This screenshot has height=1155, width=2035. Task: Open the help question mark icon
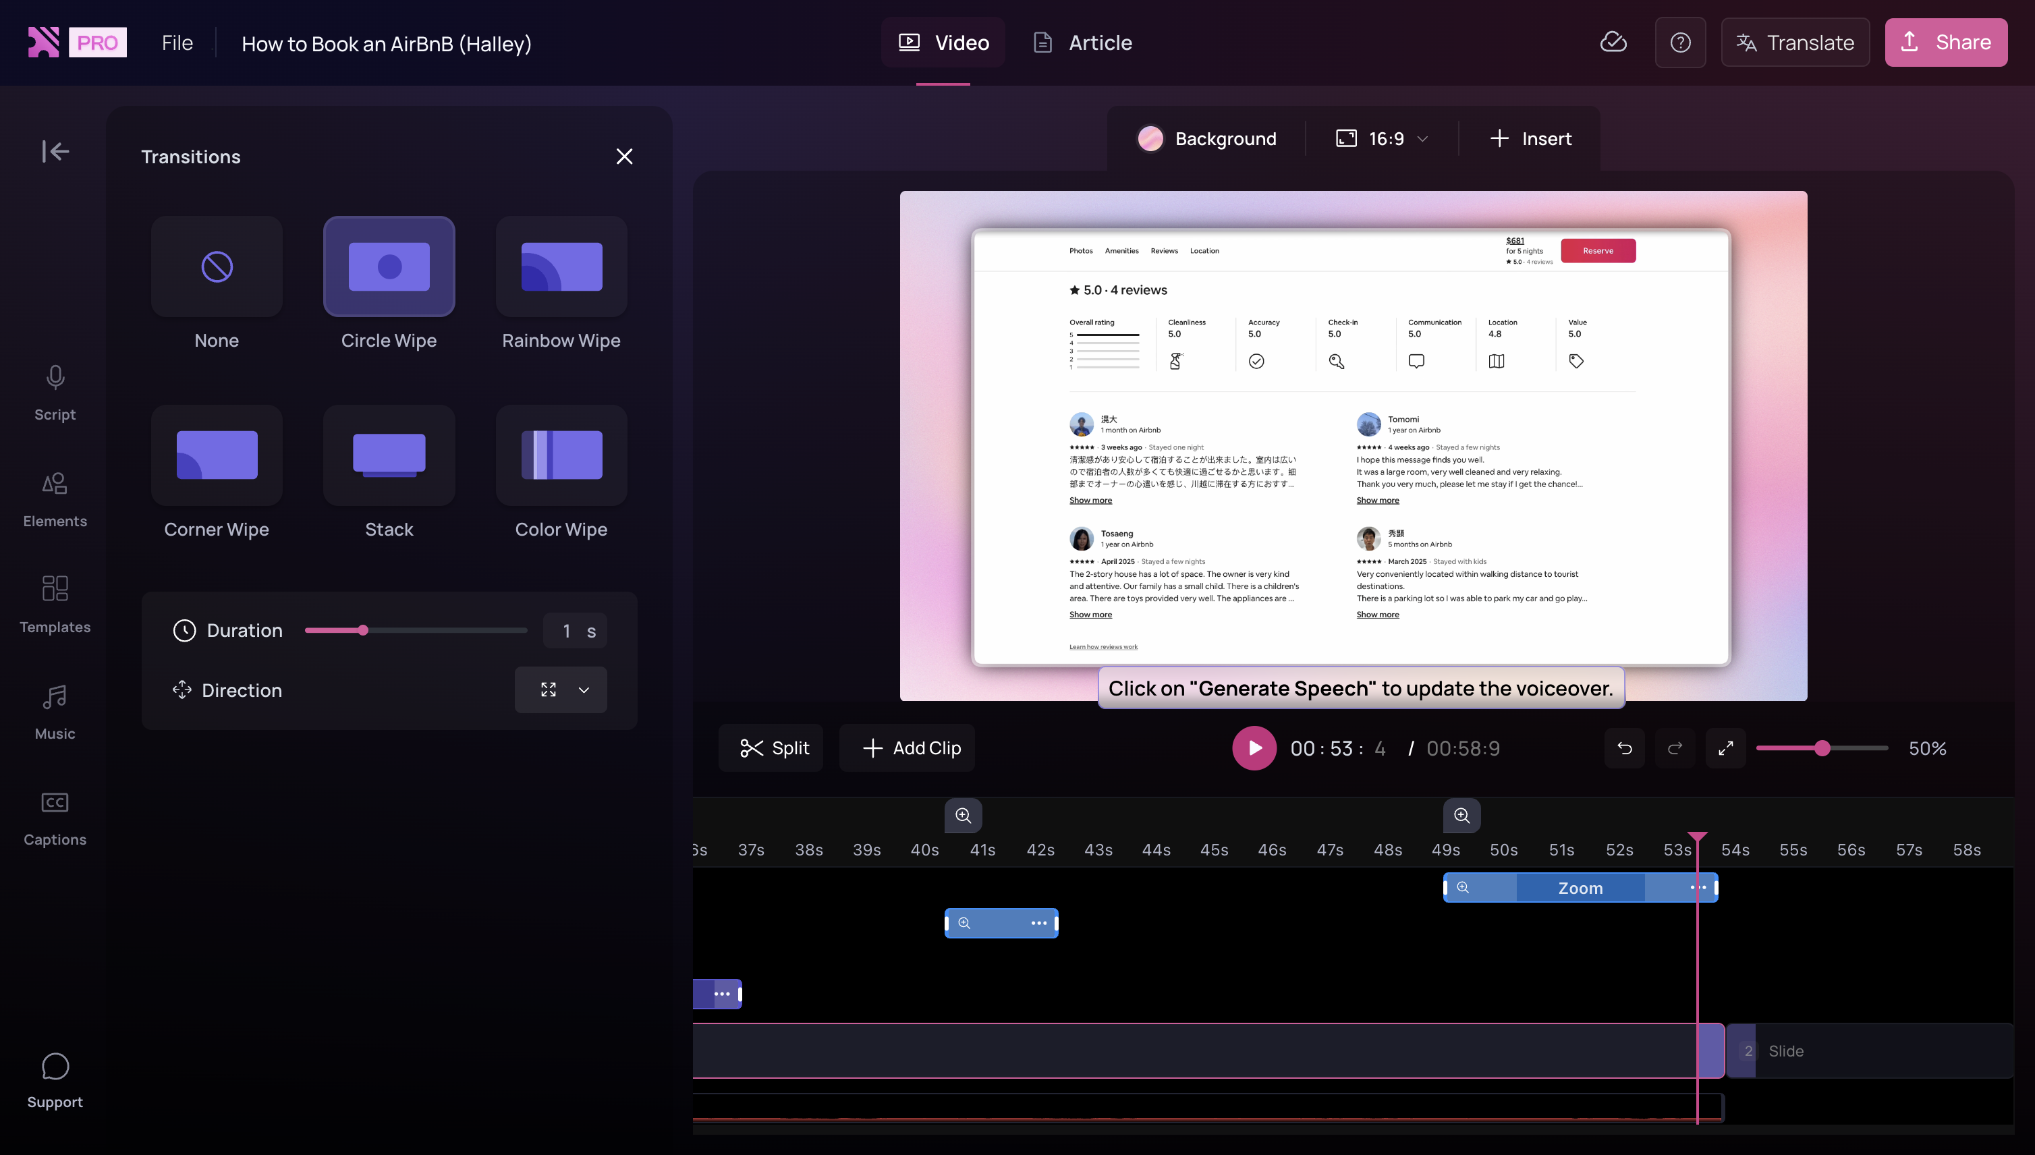pyautogui.click(x=1679, y=42)
